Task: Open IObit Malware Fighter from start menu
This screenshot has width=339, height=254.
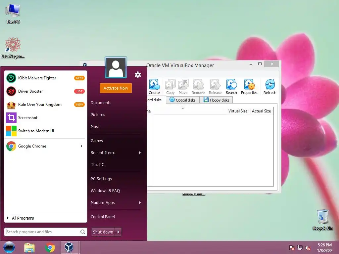Action: [45, 78]
